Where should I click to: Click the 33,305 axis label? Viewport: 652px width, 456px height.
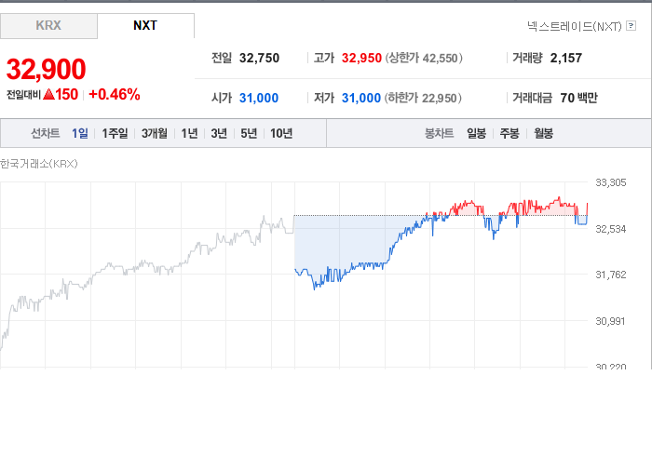click(x=610, y=182)
